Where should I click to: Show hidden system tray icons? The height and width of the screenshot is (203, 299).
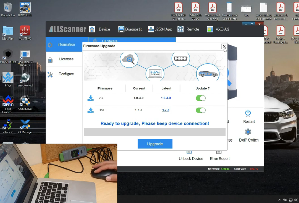pyautogui.click(x=280, y=200)
